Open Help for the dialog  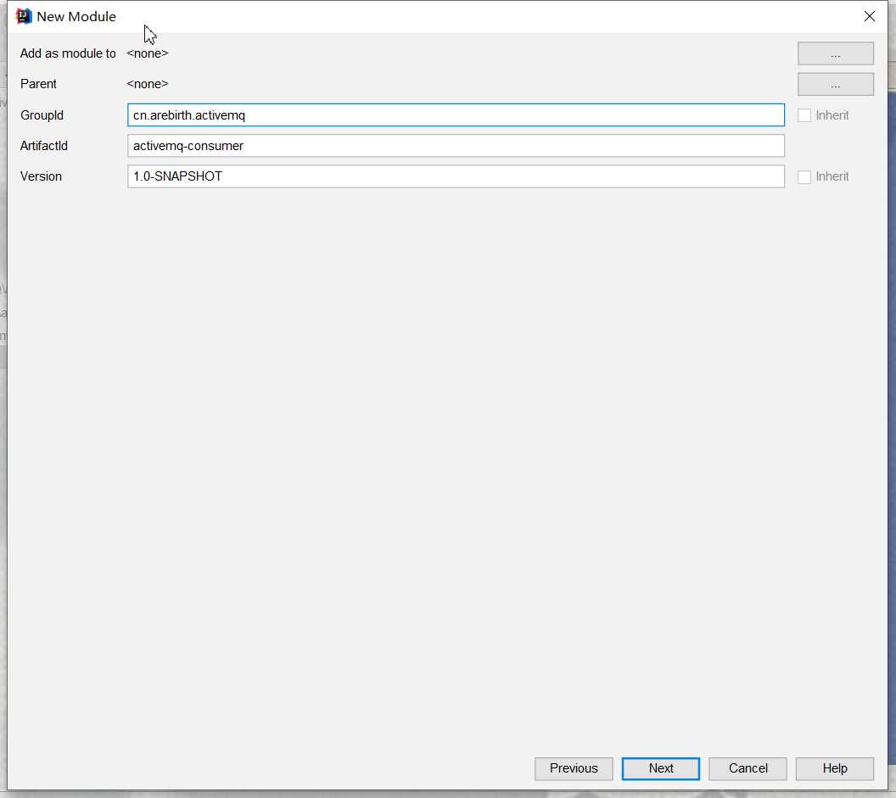tap(834, 768)
